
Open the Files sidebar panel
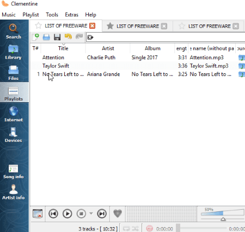[13, 73]
